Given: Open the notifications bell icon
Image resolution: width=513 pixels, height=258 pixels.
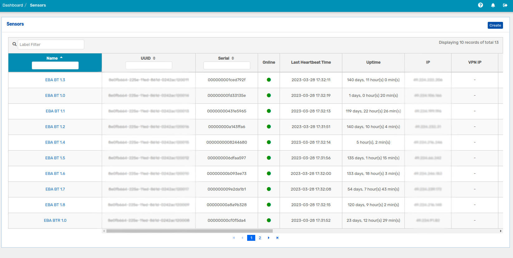Looking at the screenshot, I should point(493,5).
